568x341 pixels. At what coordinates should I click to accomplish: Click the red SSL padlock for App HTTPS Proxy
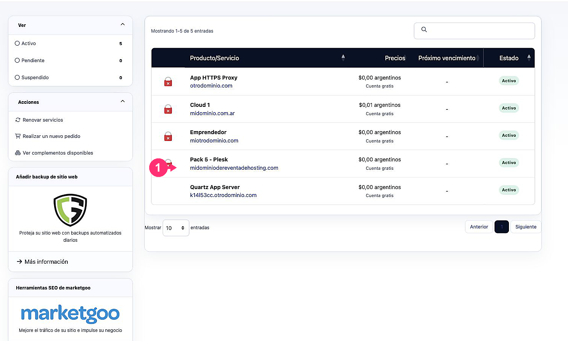point(168,82)
